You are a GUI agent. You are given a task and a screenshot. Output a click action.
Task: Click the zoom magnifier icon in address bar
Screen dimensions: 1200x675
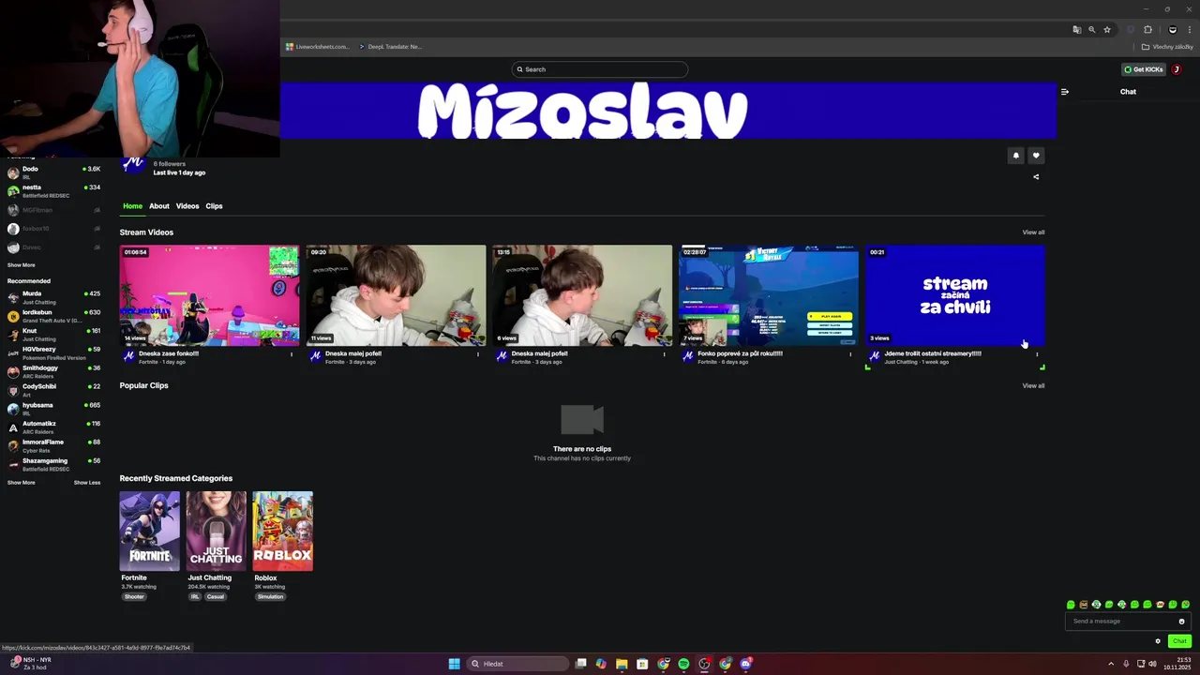click(x=1092, y=30)
